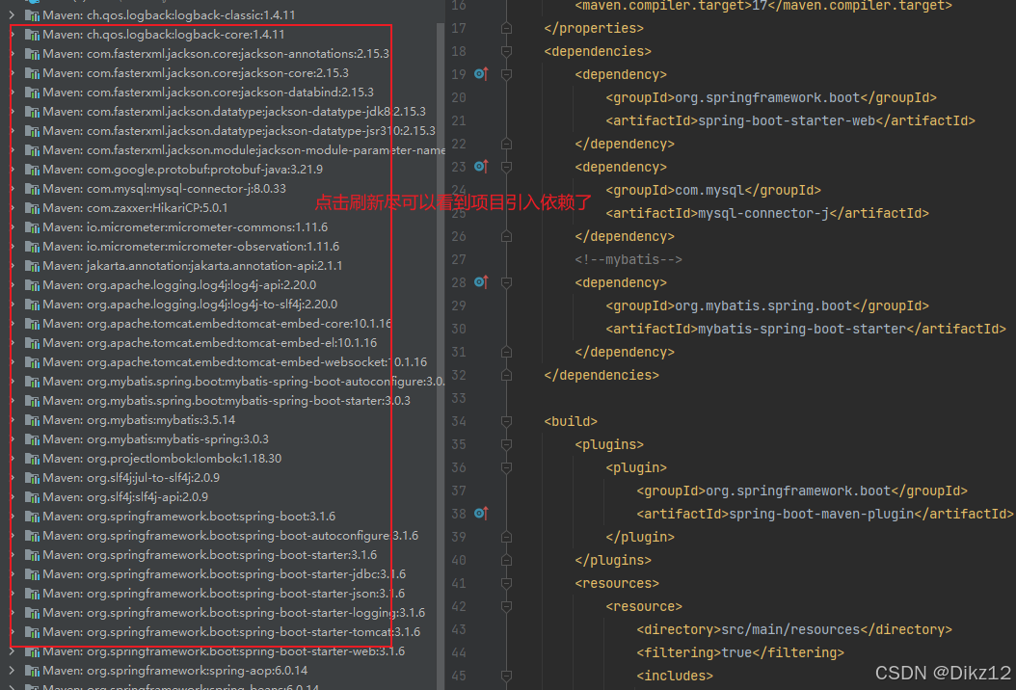Select tomcat-embed-websocket library entry
Image resolution: width=1016 pixels, height=690 pixels.
[x=234, y=362]
